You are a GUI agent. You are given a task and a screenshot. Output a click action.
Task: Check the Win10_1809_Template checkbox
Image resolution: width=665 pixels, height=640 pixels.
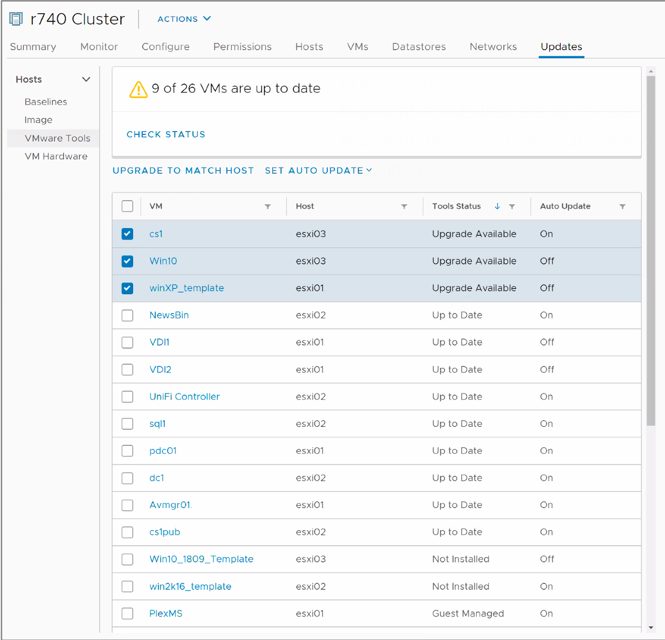[127, 559]
